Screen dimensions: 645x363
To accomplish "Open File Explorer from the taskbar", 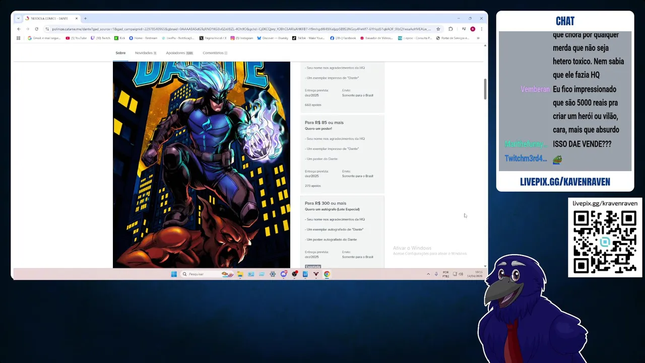I will pos(240,274).
